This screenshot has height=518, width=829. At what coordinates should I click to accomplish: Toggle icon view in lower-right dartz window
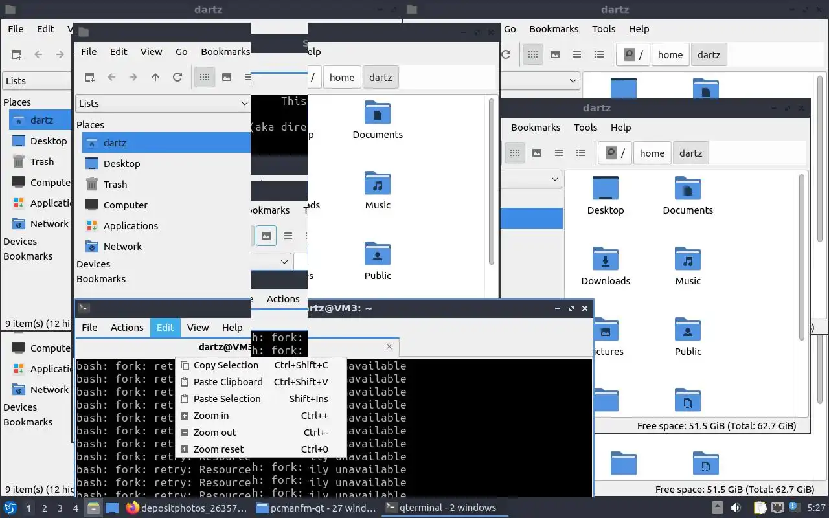click(x=514, y=153)
